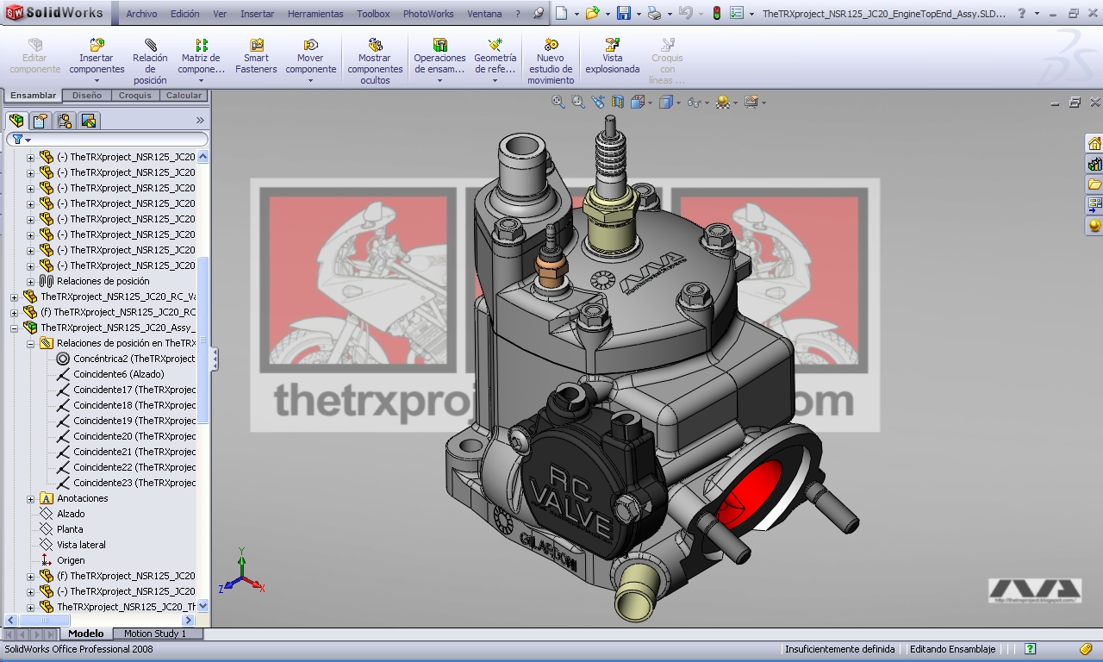Click the Rebuild traffic light icon
This screenshot has height=662, width=1103.
716,13
